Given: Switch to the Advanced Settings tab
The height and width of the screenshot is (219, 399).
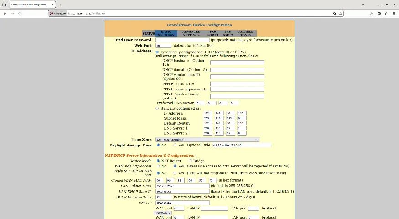Looking at the screenshot, I should (192, 33).
